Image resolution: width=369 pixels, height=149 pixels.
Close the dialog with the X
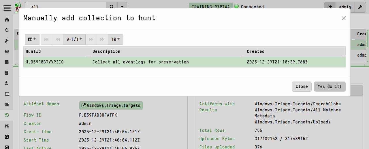[343, 18]
